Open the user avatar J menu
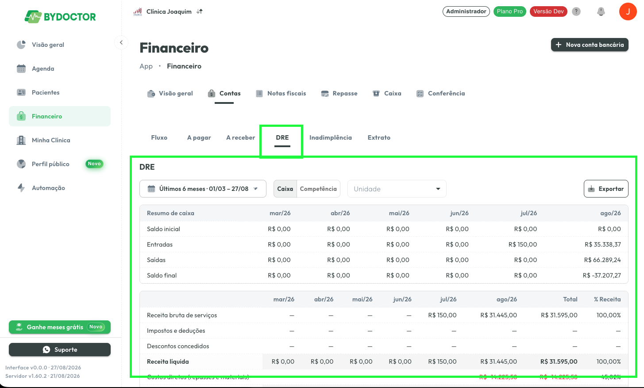 click(628, 11)
